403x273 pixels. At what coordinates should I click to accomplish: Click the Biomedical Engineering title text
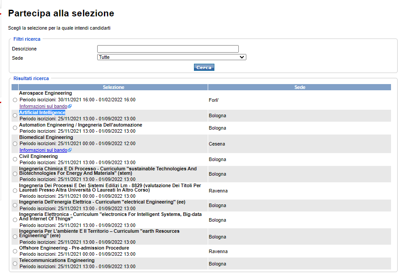46,138
